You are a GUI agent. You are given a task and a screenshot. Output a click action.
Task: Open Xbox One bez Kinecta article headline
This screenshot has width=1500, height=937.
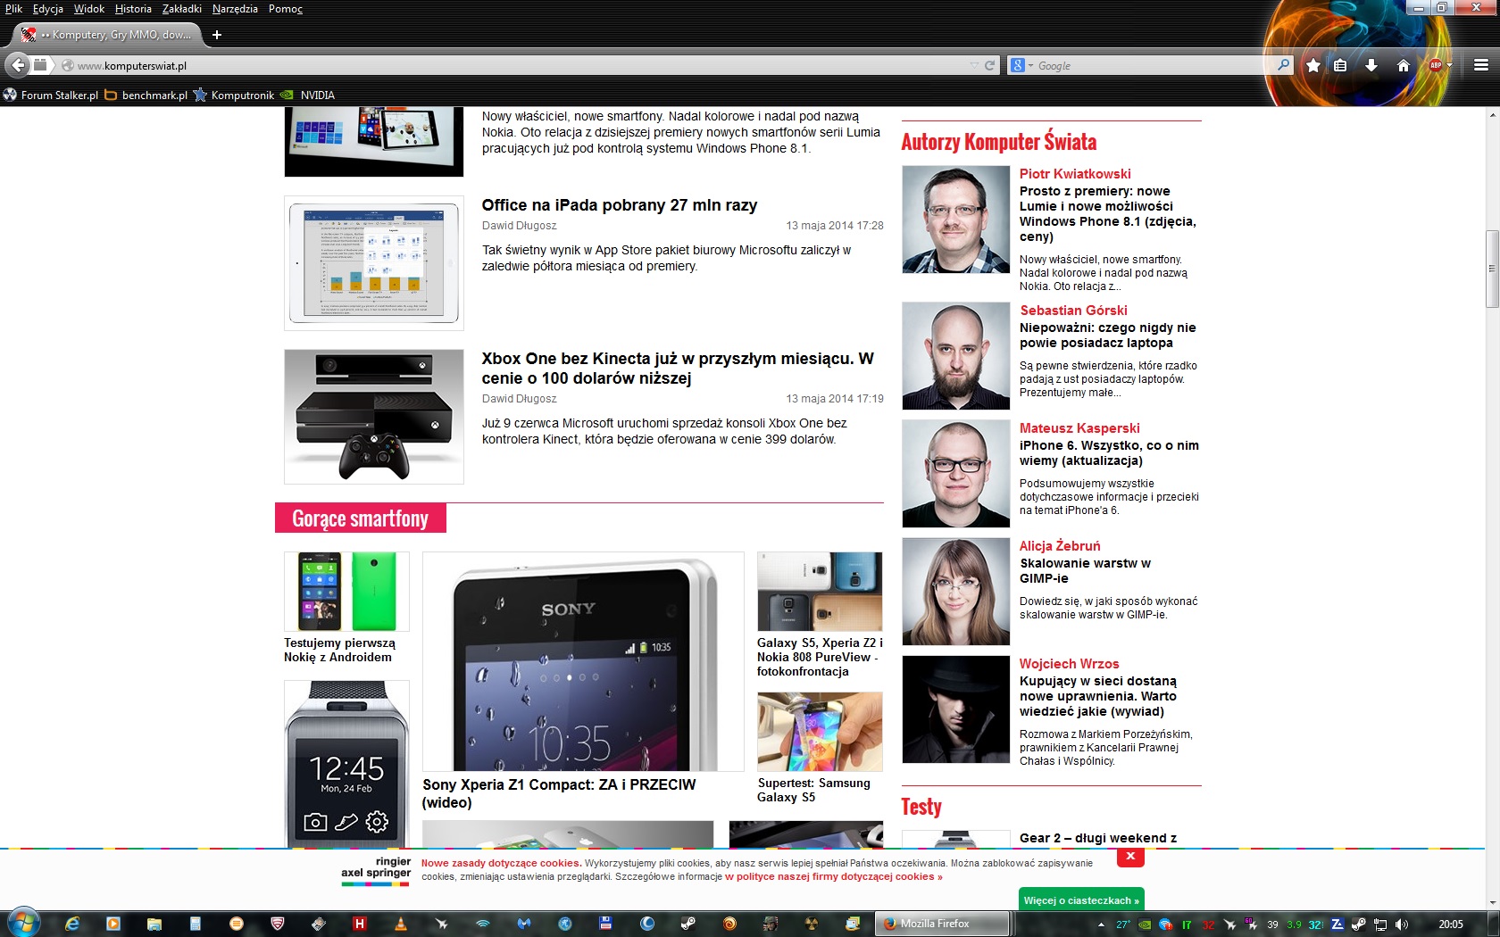pyautogui.click(x=678, y=368)
